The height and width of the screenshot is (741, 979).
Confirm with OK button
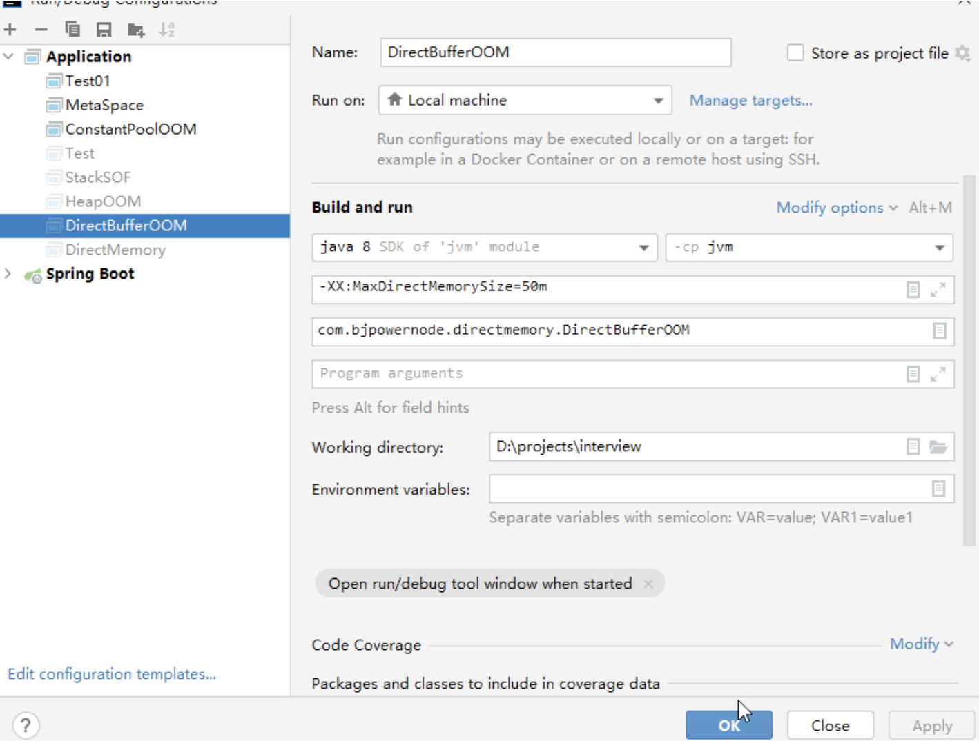(x=729, y=725)
